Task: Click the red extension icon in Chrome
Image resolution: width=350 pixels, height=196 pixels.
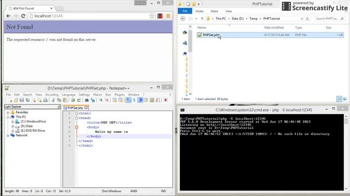Action: [x=160, y=16]
